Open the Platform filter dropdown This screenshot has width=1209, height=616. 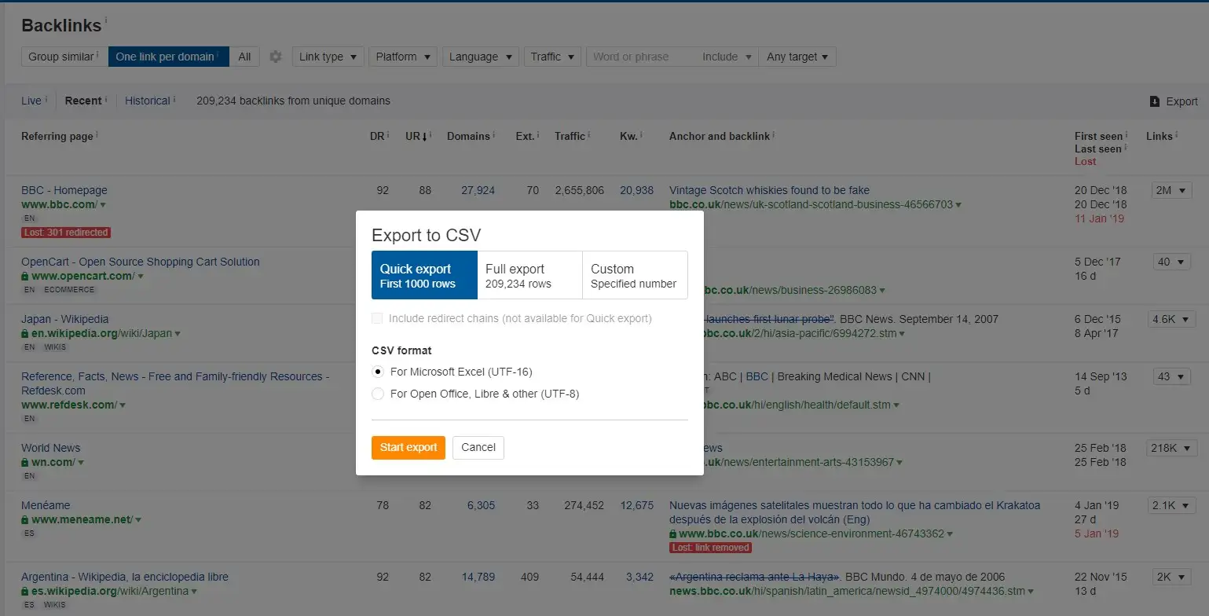403,57
